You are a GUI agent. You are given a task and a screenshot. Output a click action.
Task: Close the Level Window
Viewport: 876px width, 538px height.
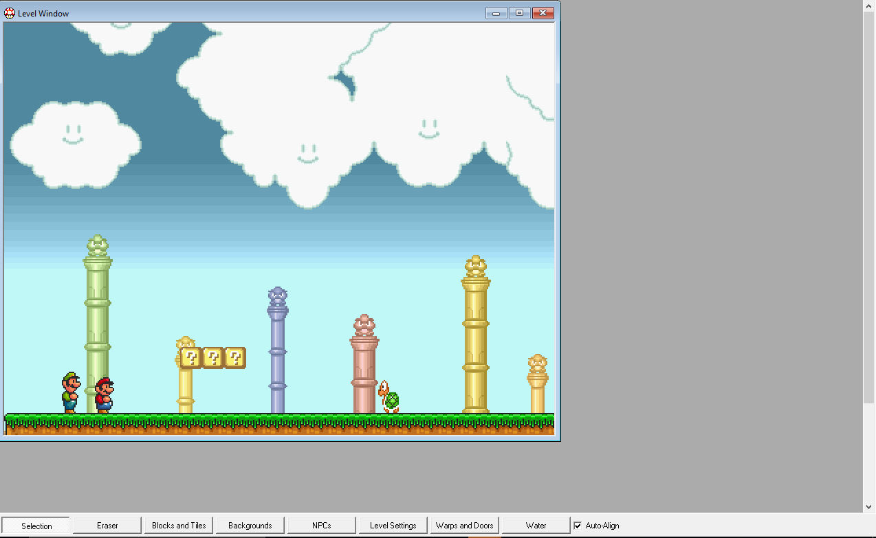543,12
